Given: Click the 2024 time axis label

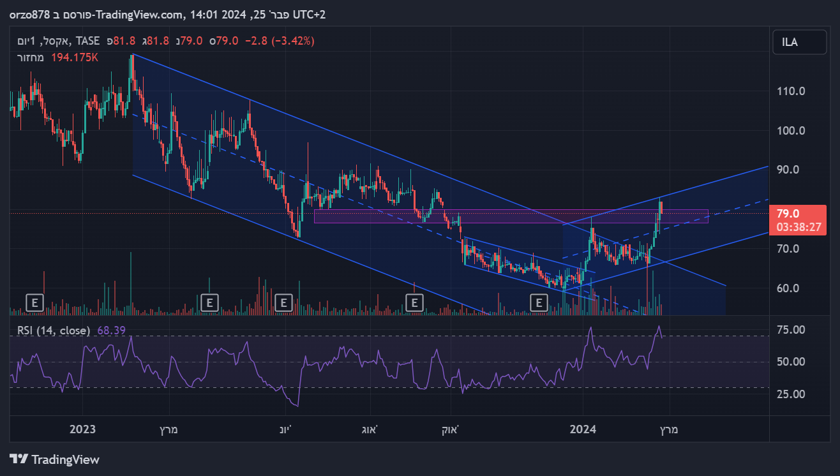Looking at the screenshot, I should pos(583,429).
